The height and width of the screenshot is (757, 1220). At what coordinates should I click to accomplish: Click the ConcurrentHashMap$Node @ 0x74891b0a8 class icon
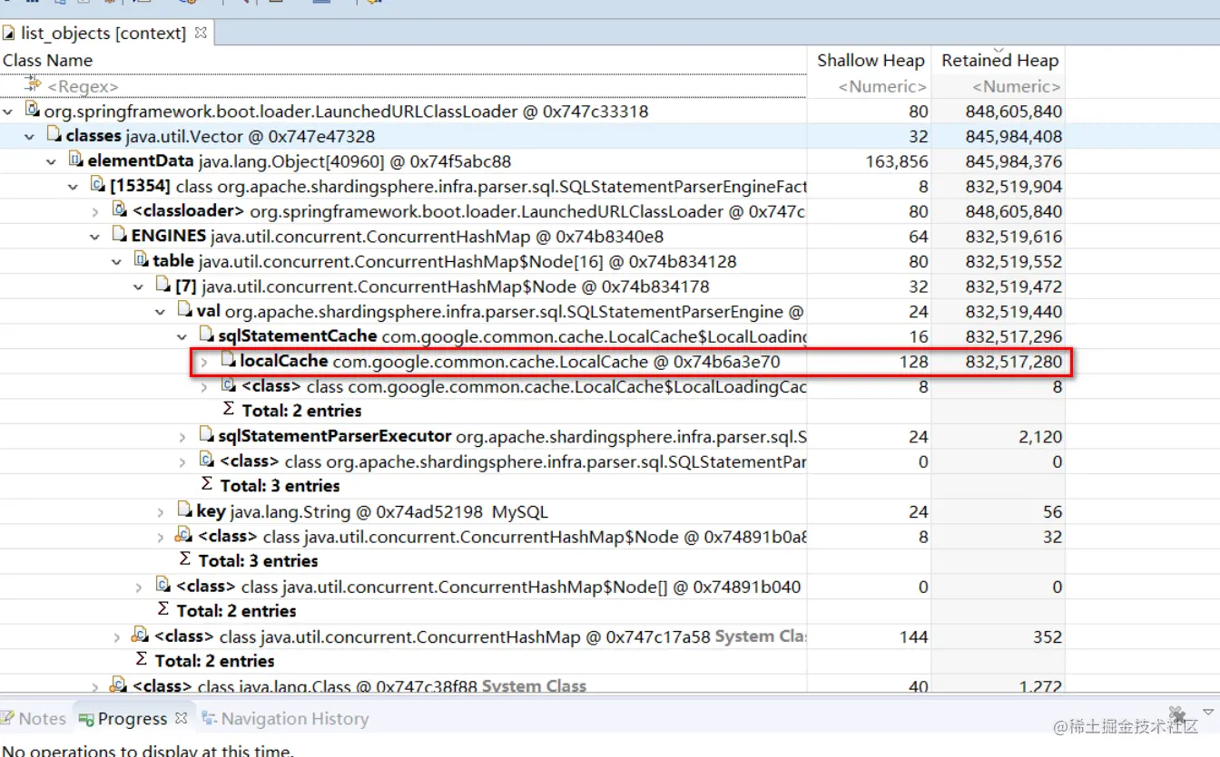coord(185,536)
